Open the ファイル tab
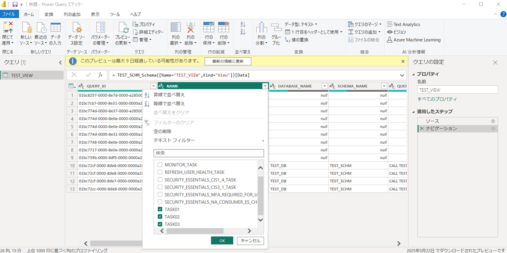The width and height of the screenshot is (507, 253). (x=9, y=14)
